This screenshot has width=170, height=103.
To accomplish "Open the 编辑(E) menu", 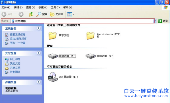I will tap(18, 7).
